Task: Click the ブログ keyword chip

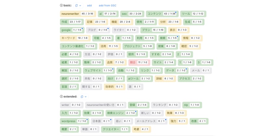Action: [98, 30]
